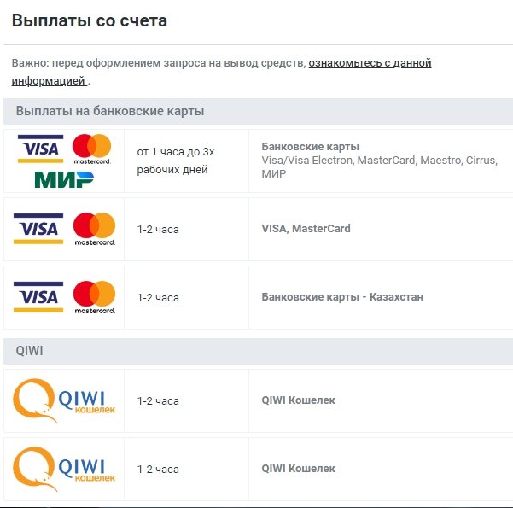Select the first 'QIWI Кошелек' payout label

298,400
